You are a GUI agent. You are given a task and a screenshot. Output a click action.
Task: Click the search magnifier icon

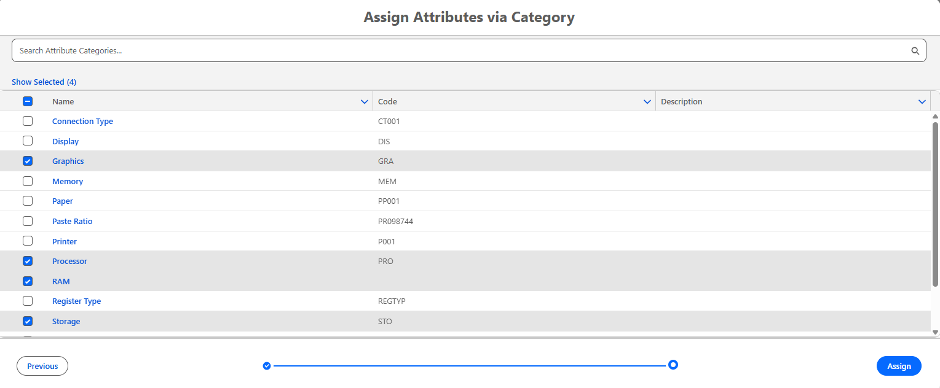(x=915, y=51)
